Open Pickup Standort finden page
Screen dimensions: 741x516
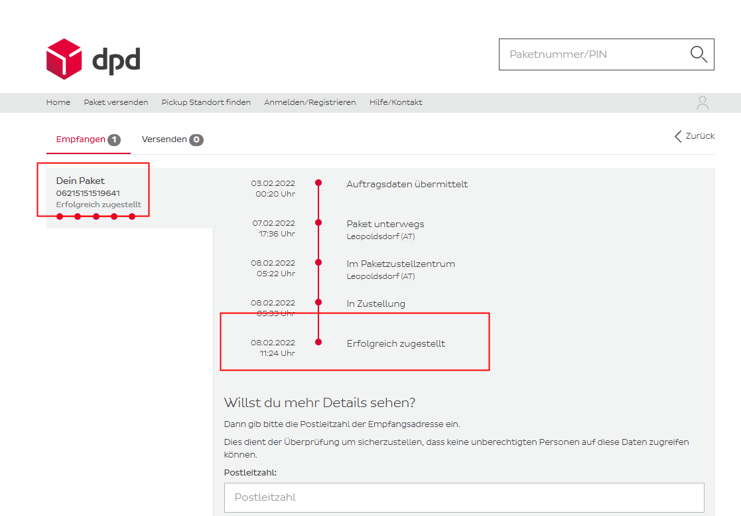click(206, 102)
